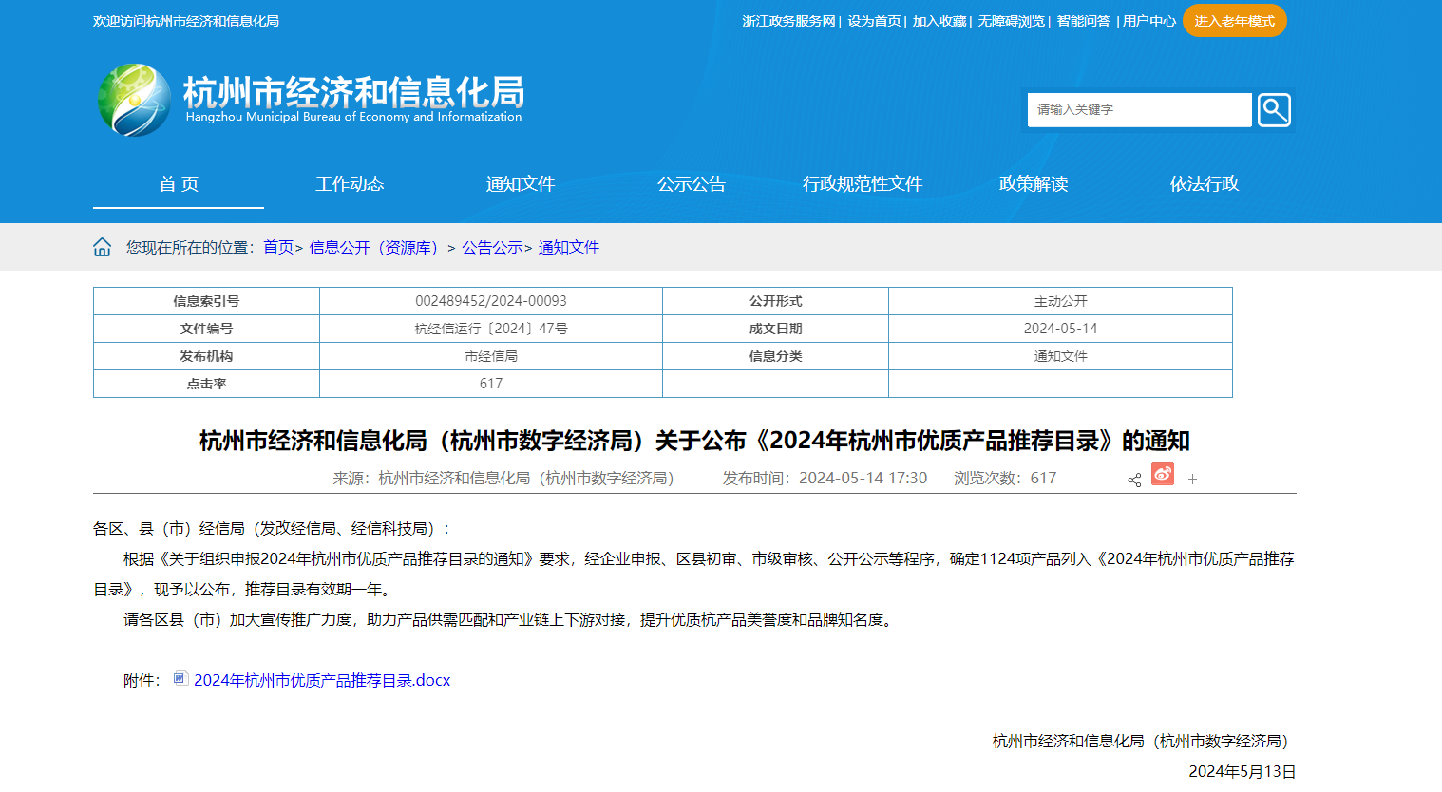The width and height of the screenshot is (1442, 792).
Task: Open the 公示公告 navigation tab
Action: pos(692,184)
